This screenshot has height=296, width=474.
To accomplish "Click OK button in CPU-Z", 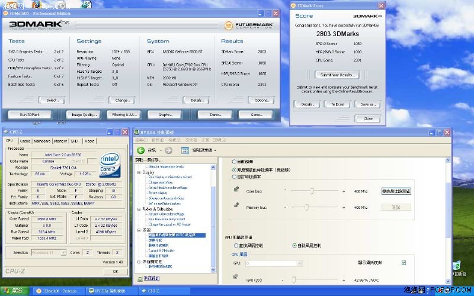I will (116, 271).
